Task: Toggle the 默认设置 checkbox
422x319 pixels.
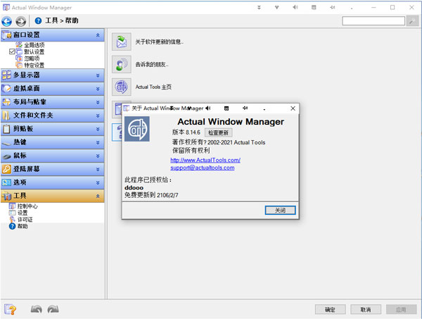Action: [12, 51]
